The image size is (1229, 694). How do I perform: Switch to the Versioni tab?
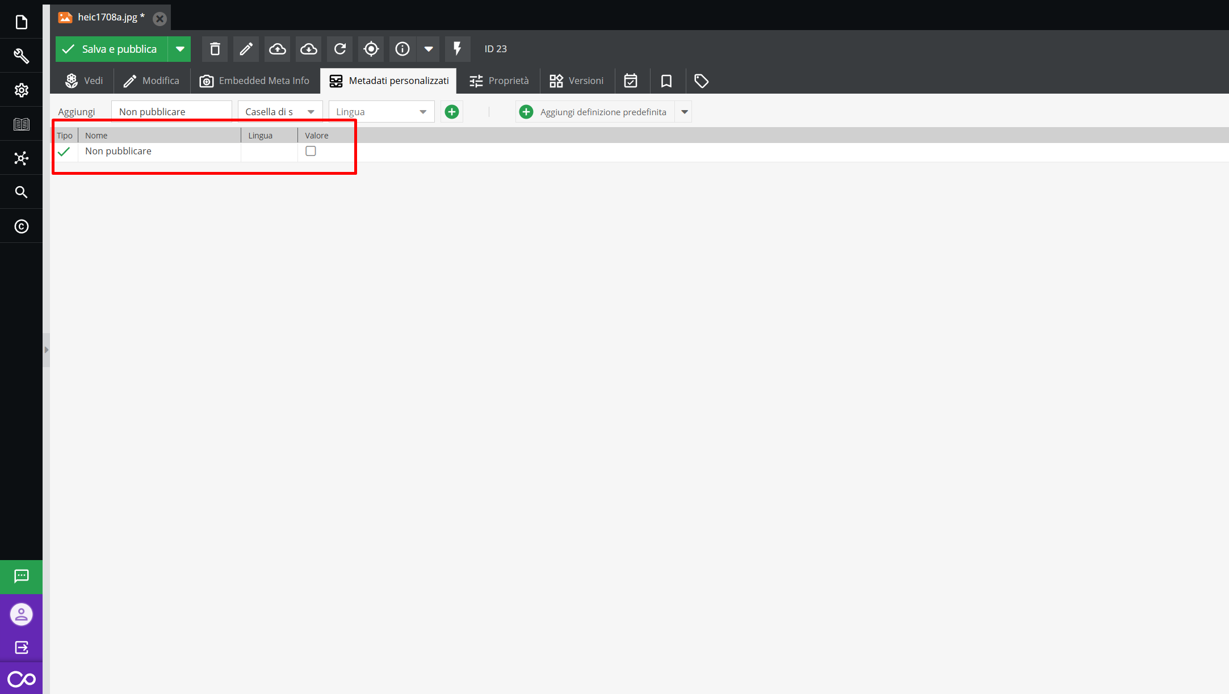577,81
